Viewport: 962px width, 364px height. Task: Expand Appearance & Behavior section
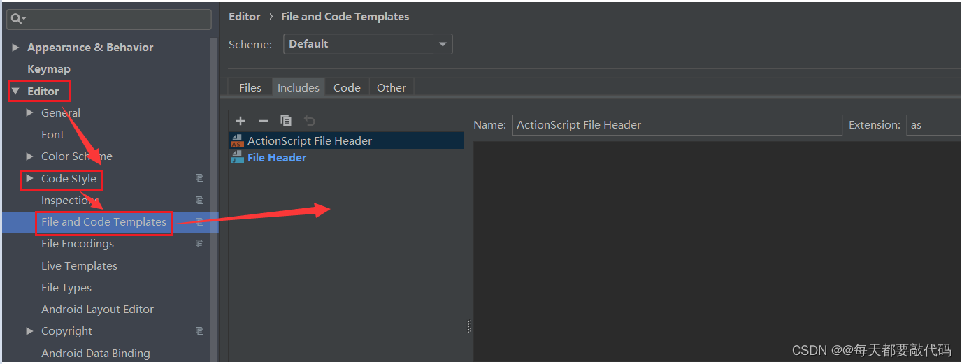pyautogui.click(x=15, y=48)
